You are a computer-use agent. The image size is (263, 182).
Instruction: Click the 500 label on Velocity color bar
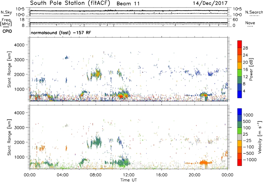point(247,121)
